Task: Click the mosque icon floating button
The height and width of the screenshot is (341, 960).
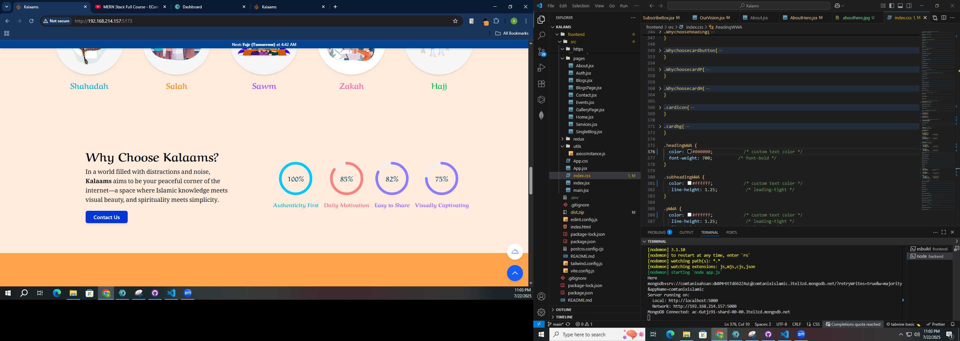Action: [x=515, y=252]
